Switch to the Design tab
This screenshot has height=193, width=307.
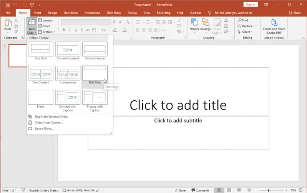[52, 13]
